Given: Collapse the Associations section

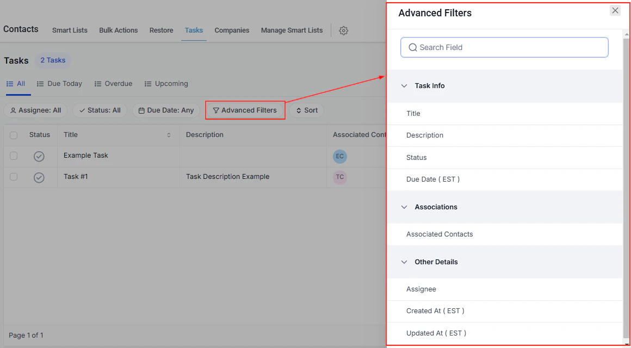Looking at the screenshot, I should click(x=404, y=207).
